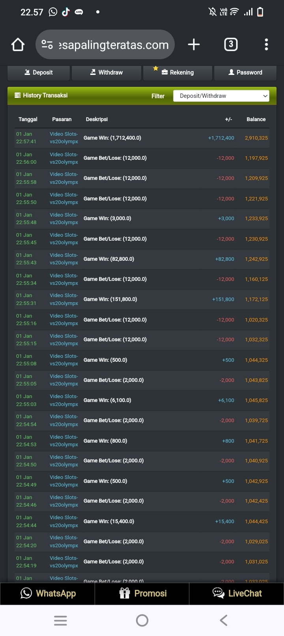Go to the Withdraw tab
Viewport: 284px width, 636px height.
106,73
